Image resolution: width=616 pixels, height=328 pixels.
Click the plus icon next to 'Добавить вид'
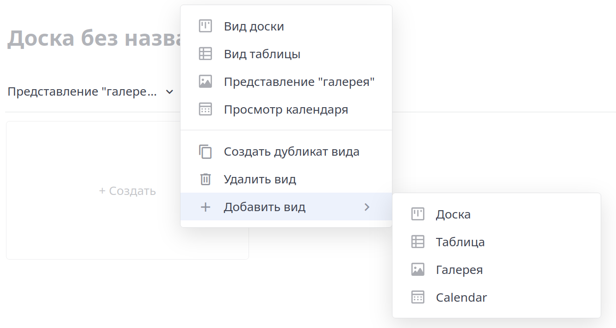[205, 207]
